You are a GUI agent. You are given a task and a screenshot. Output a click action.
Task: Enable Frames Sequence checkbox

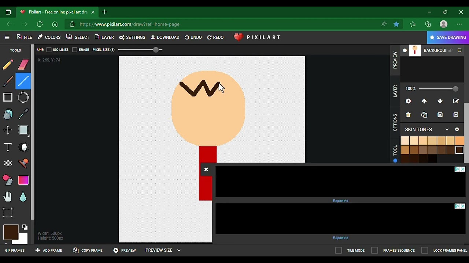click(x=374, y=250)
